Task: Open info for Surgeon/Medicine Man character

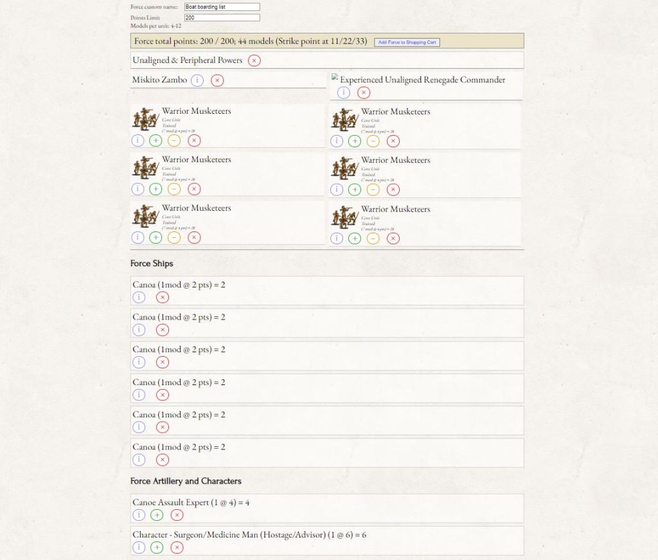Action: [x=139, y=547]
